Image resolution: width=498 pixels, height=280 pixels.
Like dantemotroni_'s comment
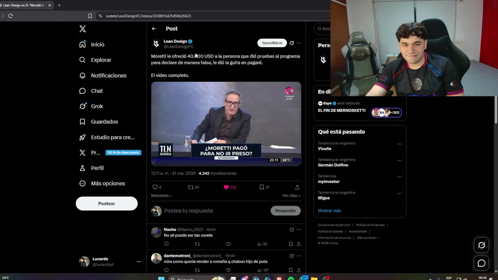[x=228, y=270]
